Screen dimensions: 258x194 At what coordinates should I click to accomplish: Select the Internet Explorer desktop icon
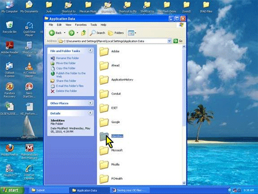(x=29, y=172)
